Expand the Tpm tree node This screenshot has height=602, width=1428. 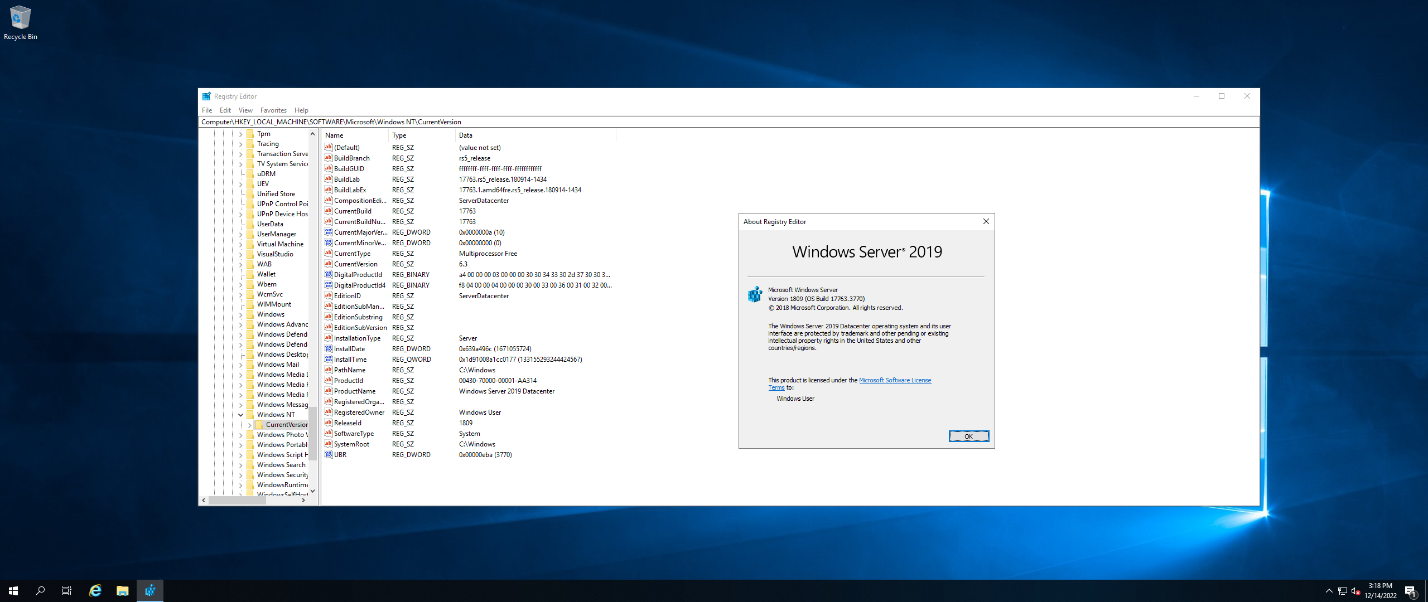[x=241, y=134]
